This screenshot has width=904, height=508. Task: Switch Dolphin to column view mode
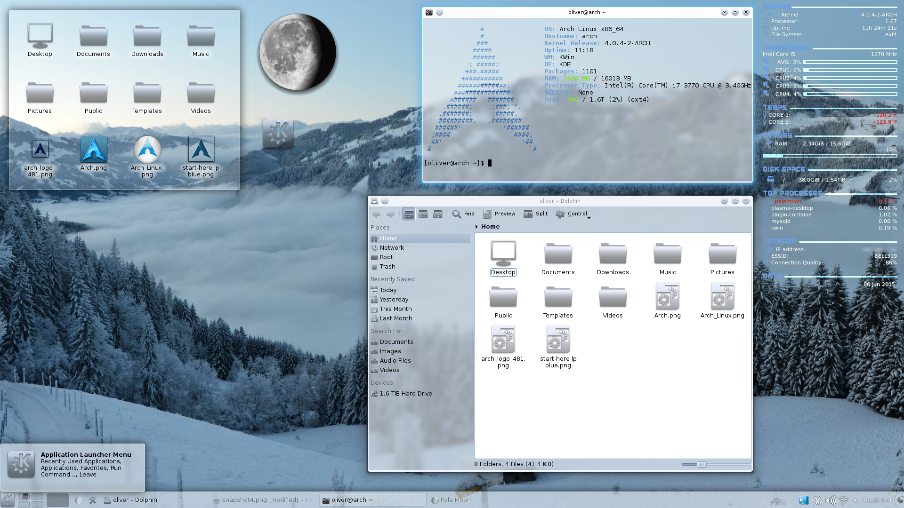pyautogui.click(x=437, y=214)
